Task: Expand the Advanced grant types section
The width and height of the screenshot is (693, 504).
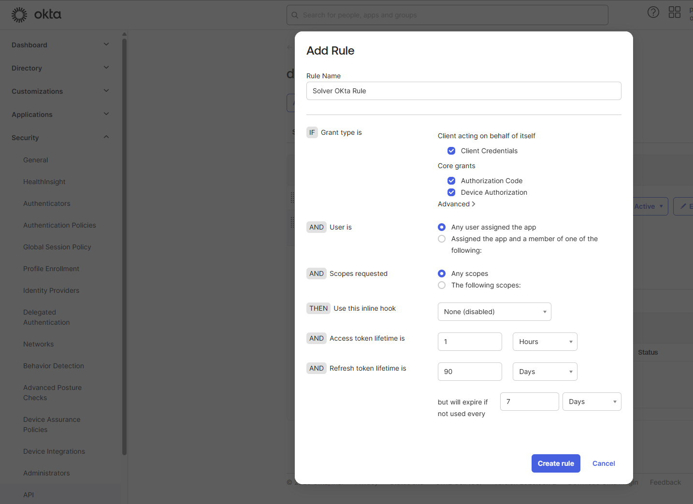Action: (456, 204)
